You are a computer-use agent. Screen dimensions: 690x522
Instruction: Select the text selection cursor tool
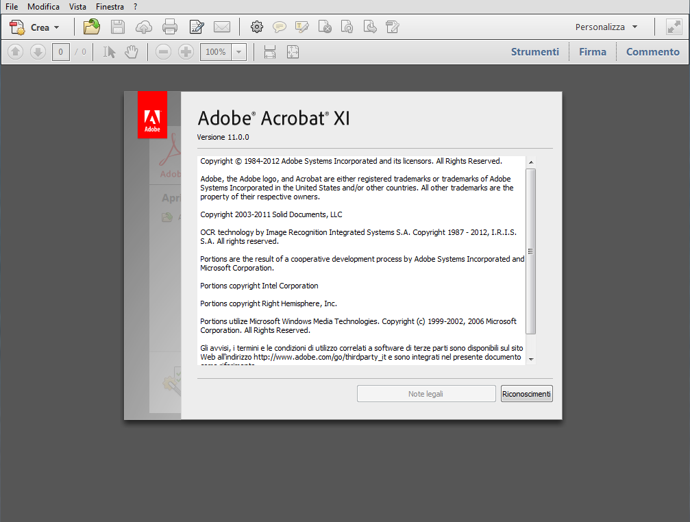109,52
